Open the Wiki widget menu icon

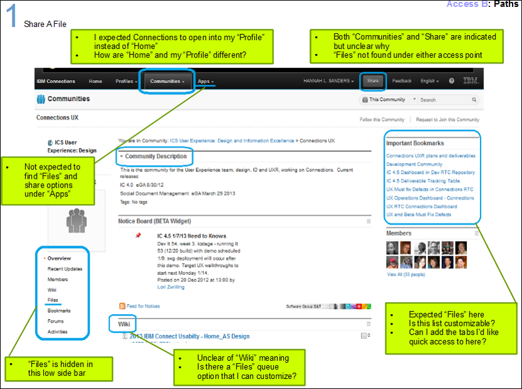(x=368, y=324)
